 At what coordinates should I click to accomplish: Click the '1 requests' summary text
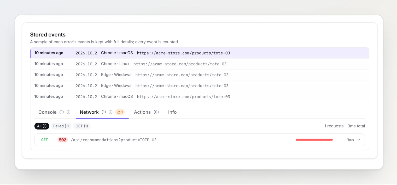click(334, 126)
